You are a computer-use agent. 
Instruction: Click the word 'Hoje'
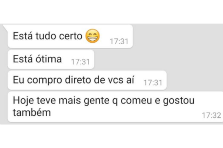point(24,101)
